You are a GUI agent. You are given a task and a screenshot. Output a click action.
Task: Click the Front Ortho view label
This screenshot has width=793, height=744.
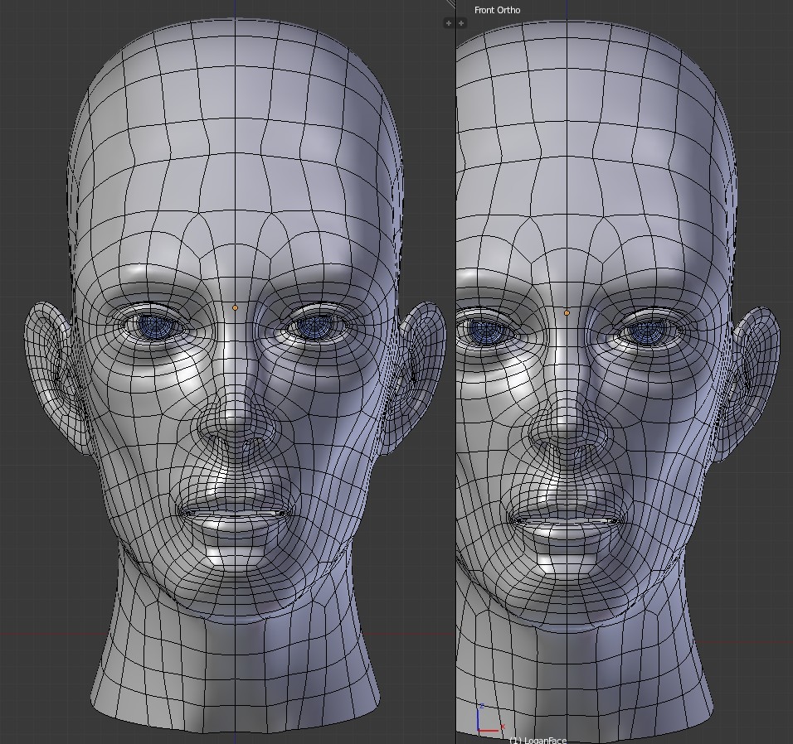click(x=497, y=9)
